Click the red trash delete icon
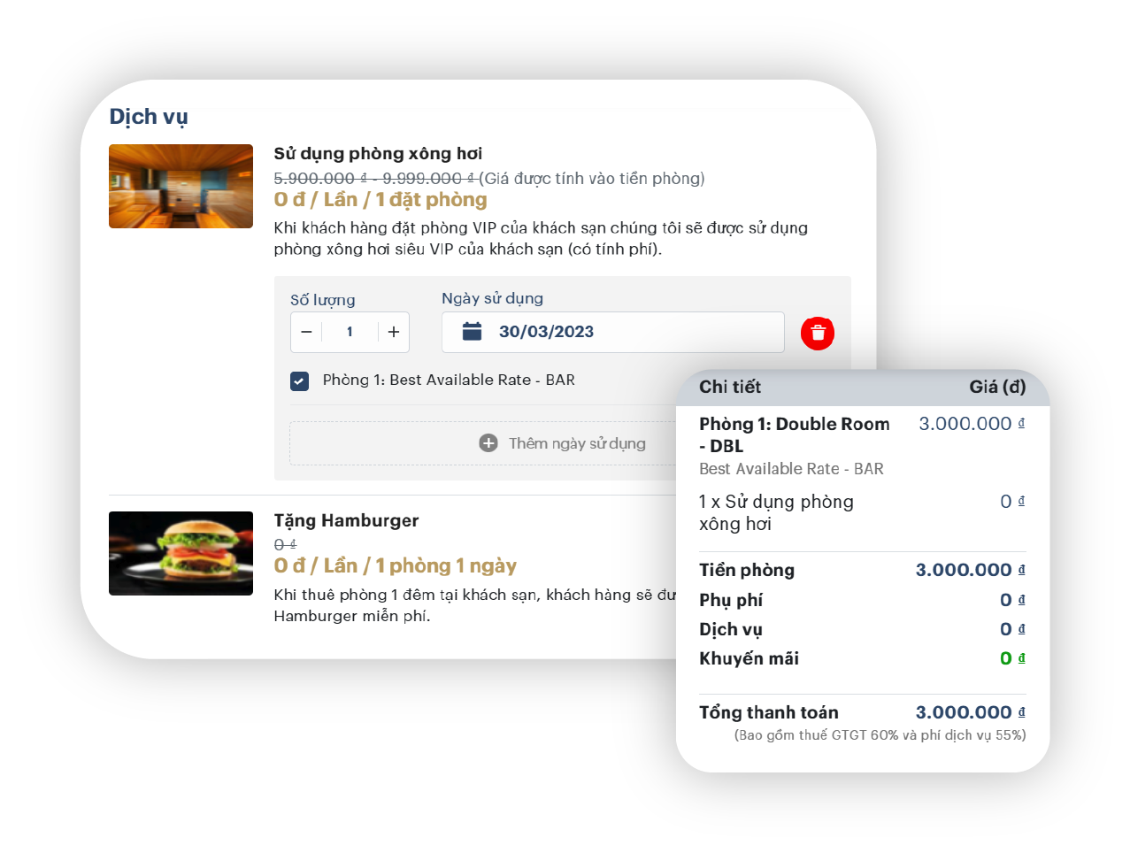Viewport: 1130px width, 853px height. point(818,333)
